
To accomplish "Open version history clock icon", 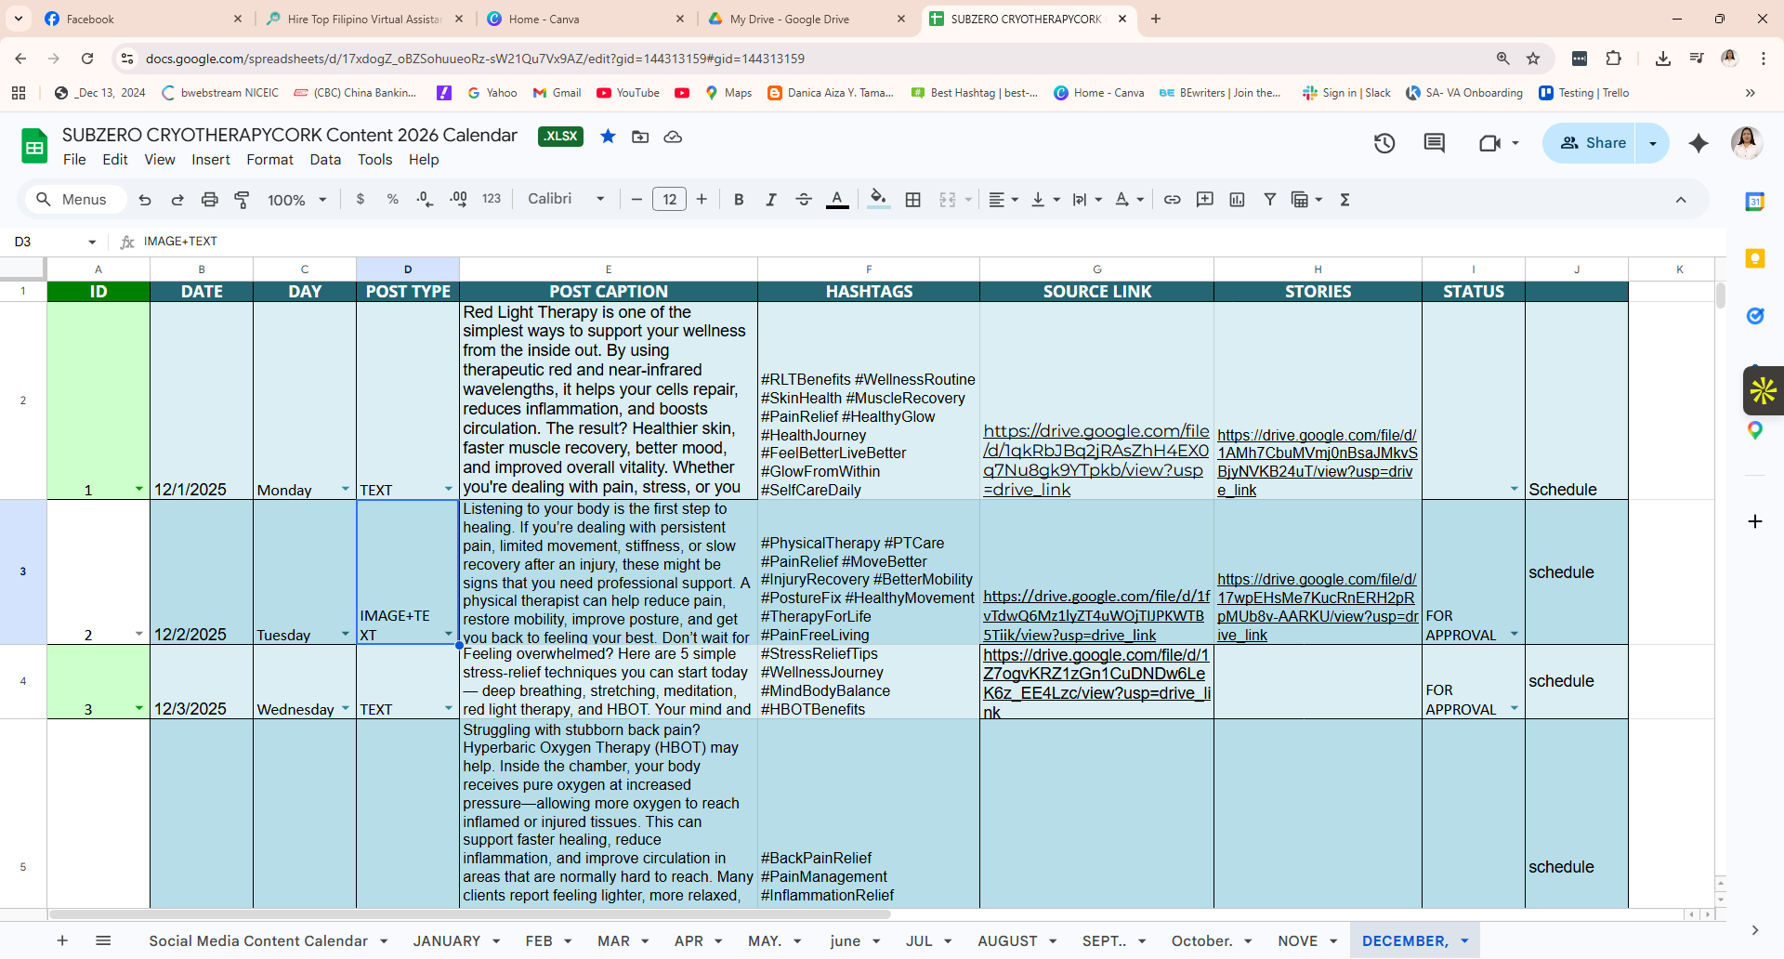I will coord(1384,143).
